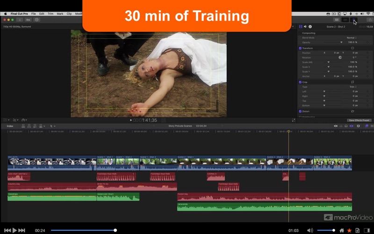Skip to next track in player
374x234 pixels.
22,230
